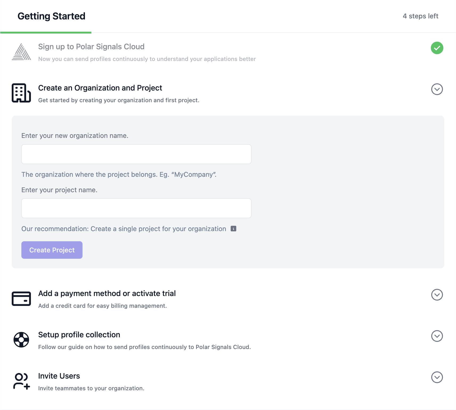Click the Sign up to Polar Signals Cloud heading
The height and width of the screenshot is (410, 456).
coord(91,47)
